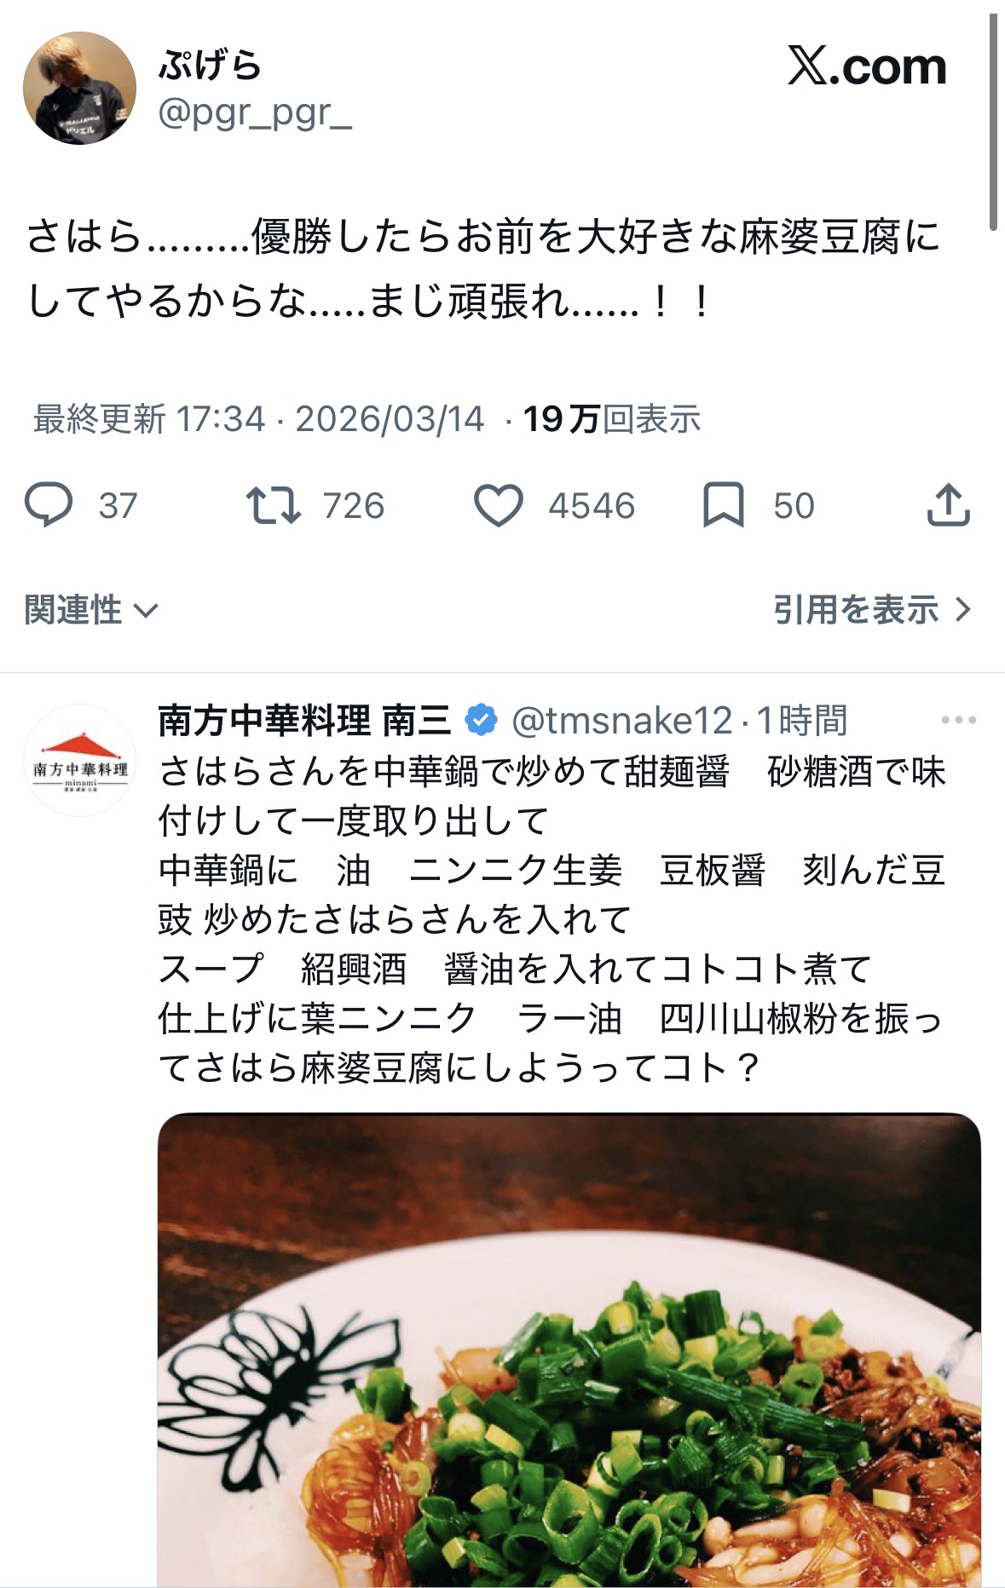Open the @pgr_pgr_ handle

coord(255,112)
